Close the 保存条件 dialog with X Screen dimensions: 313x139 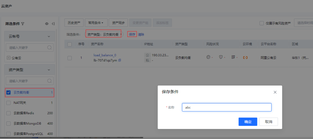point(275,92)
